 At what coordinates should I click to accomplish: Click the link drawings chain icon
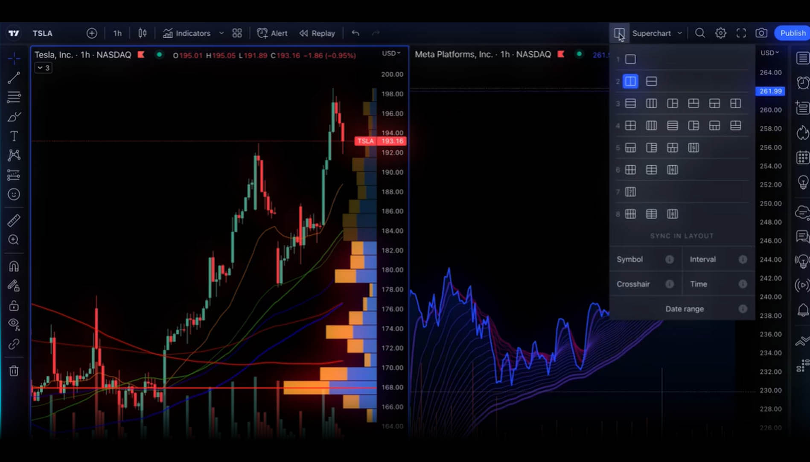tap(14, 344)
